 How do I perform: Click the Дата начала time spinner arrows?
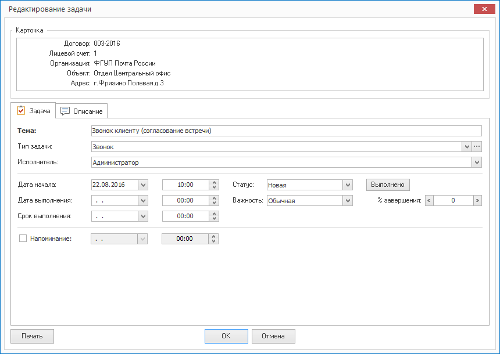[x=214, y=185]
